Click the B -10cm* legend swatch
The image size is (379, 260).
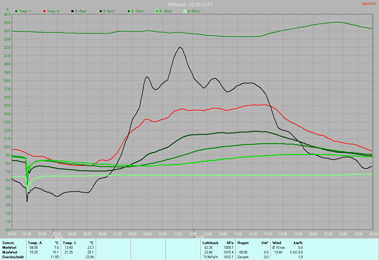pos(129,11)
